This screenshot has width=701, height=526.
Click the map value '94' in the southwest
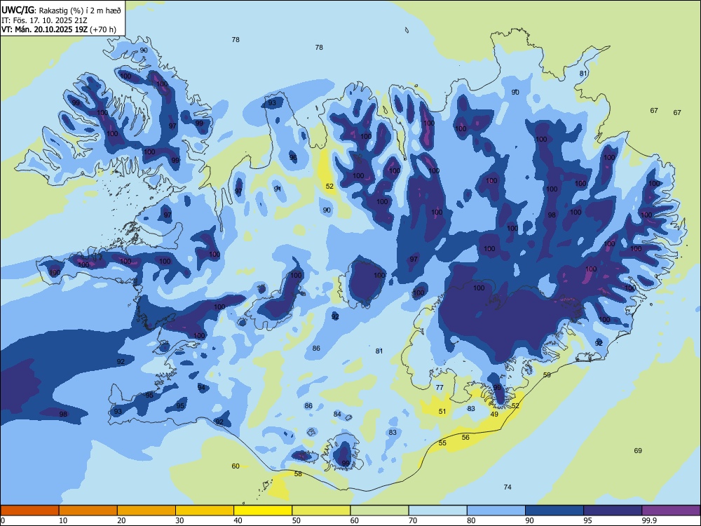202,387
